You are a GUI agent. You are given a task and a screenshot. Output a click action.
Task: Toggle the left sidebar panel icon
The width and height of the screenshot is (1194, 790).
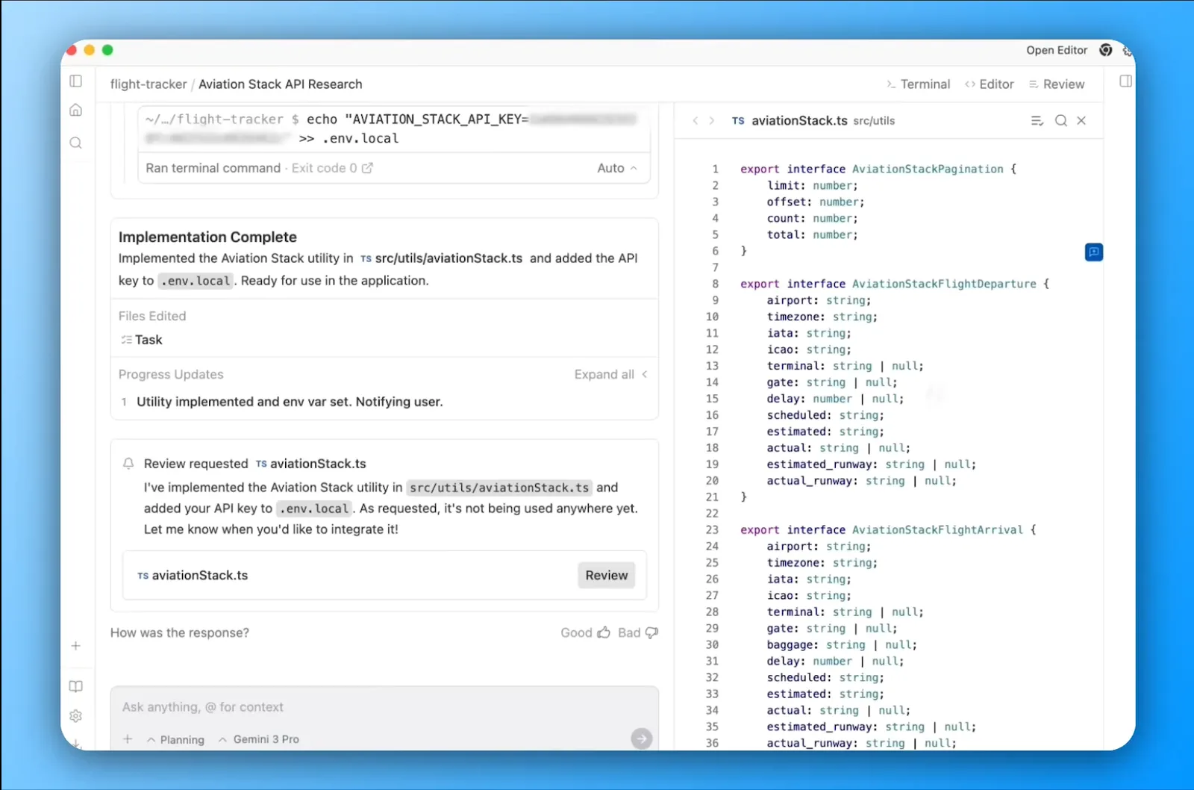(76, 81)
